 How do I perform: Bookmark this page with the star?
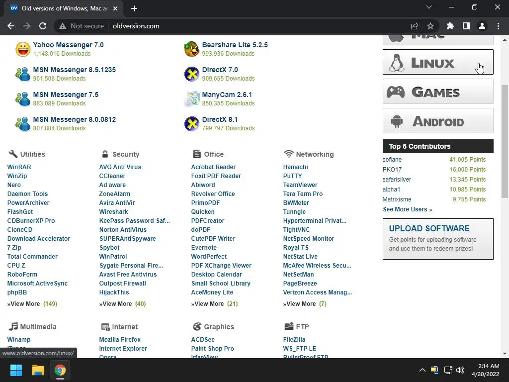click(430, 26)
